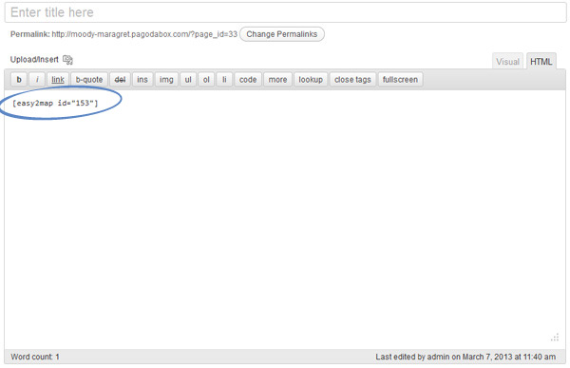
Task: Open the lookup dictionary tool
Action: coord(311,79)
